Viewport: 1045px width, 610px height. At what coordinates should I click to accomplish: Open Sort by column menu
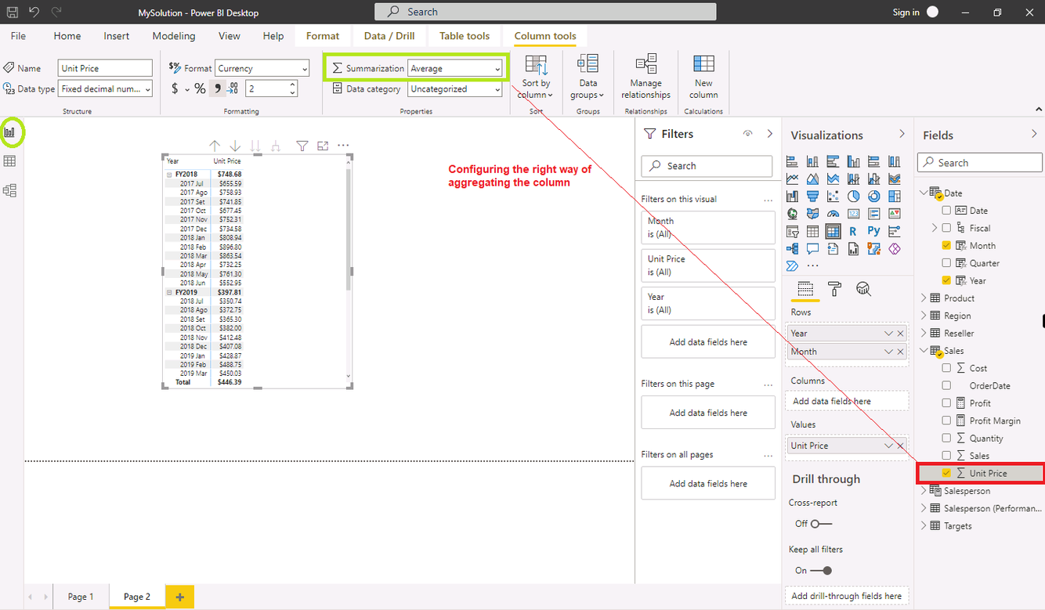coord(536,78)
